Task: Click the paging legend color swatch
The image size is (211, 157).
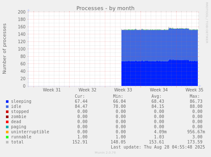Action: 7,127
